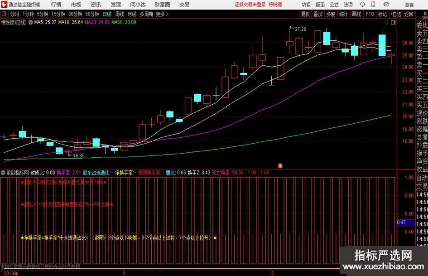Click the 统计 statistics button

pos(343,14)
